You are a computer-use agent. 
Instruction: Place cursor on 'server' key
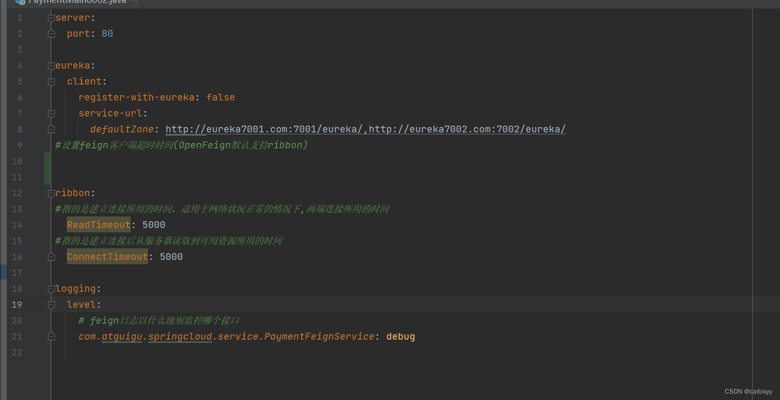click(x=73, y=18)
